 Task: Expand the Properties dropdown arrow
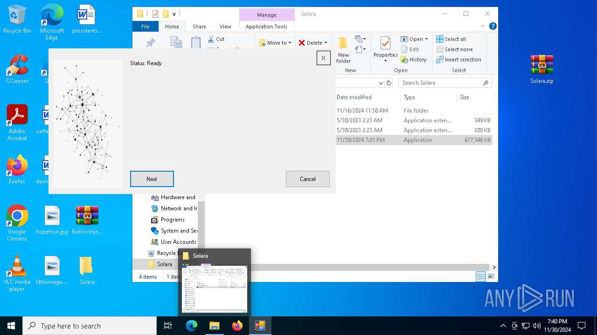click(385, 61)
